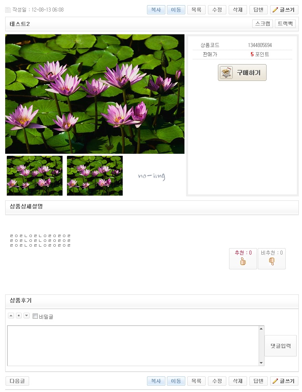302x392 pixels.
Task: Click the top 이동 button
Action: pyautogui.click(x=176, y=10)
